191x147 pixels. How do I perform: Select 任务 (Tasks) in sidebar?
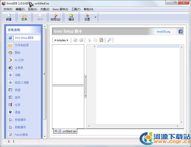click(x=18, y=105)
